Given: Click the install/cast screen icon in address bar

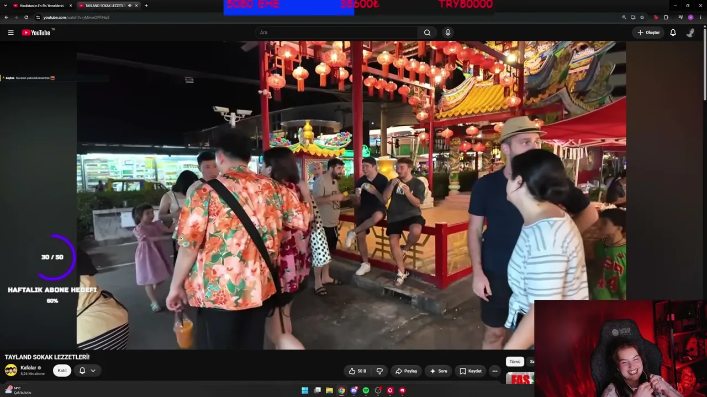Looking at the screenshot, I should [x=633, y=17].
